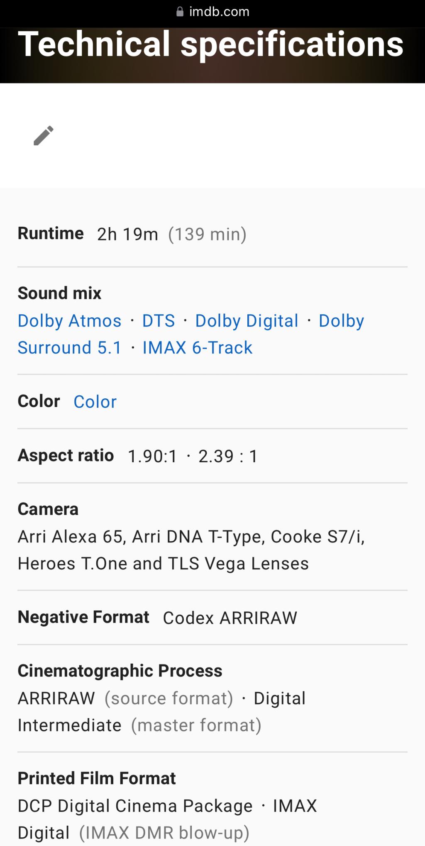Tap the Sound mix section label

click(x=59, y=293)
